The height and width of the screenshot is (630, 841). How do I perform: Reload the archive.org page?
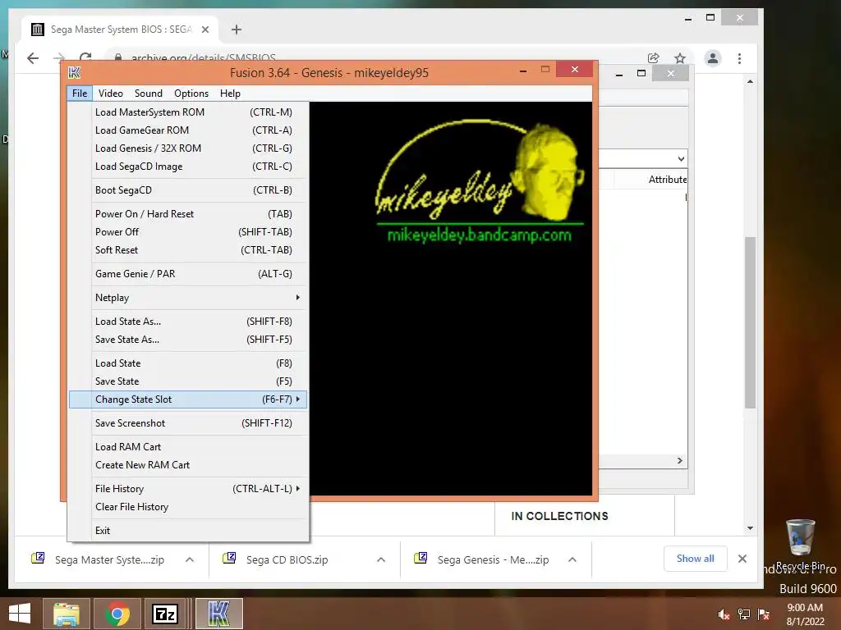(85, 57)
